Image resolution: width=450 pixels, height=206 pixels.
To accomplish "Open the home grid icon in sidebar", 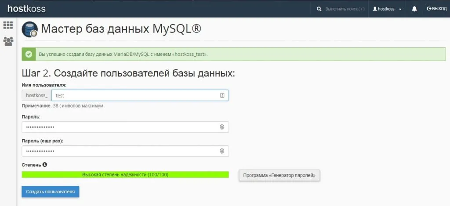I will (x=8, y=25).
